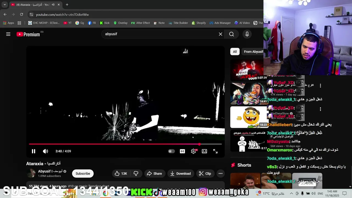Open the Apps bookmark shortcut
This screenshot has height=198, width=352.
(x=8, y=23)
